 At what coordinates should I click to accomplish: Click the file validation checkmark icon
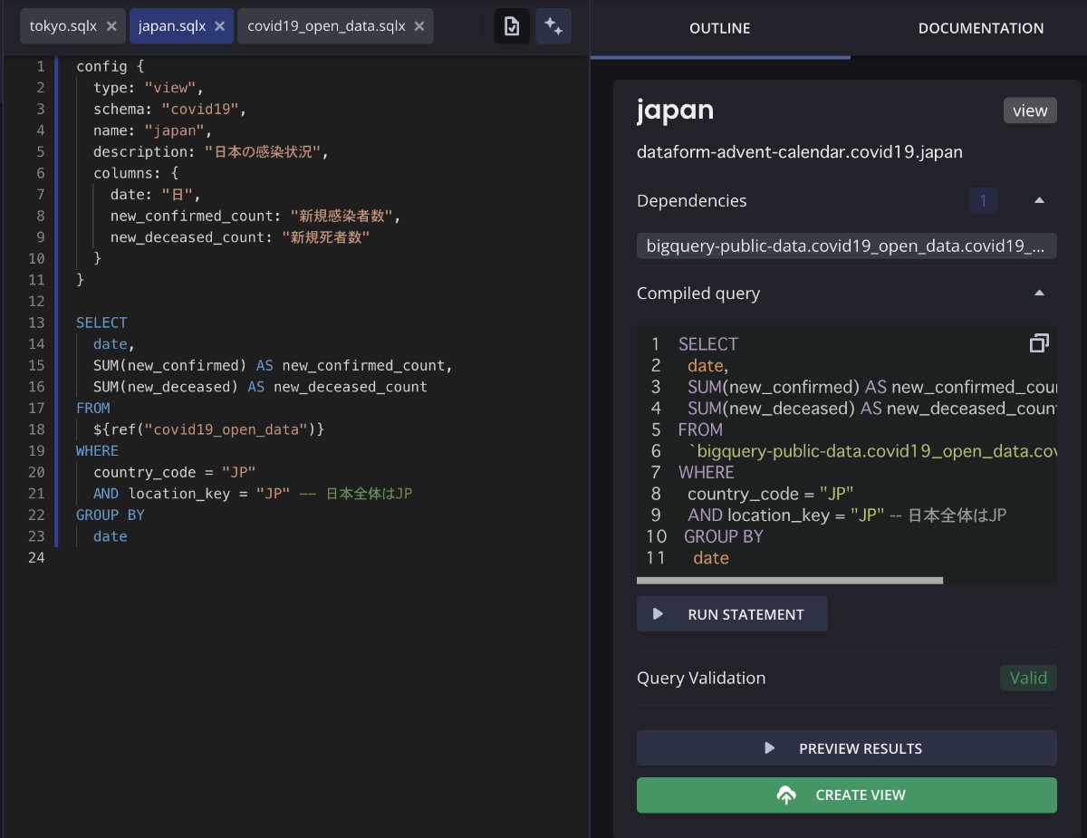pos(512,26)
